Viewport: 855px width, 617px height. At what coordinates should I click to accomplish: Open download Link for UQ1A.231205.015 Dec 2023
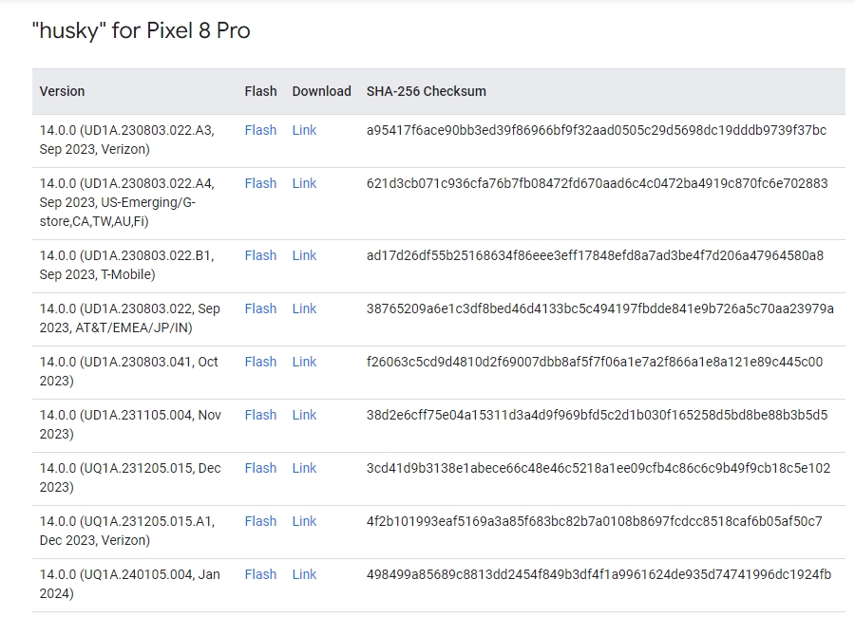(304, 468)
